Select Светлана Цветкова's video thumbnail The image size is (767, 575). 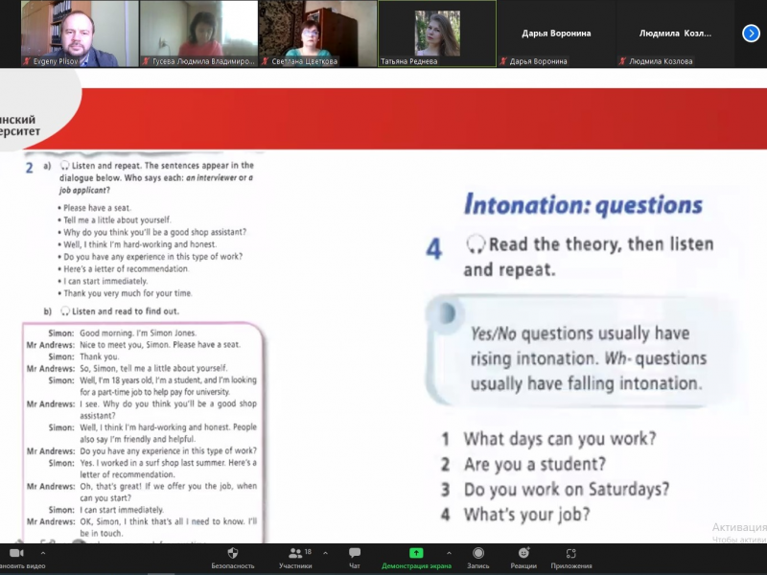(x=317, y=34)
